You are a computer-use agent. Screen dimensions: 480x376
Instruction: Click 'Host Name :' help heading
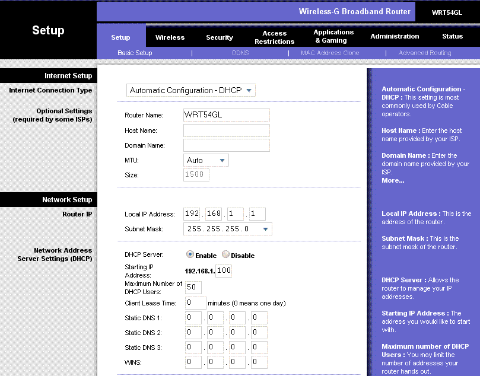pos(400,130)
